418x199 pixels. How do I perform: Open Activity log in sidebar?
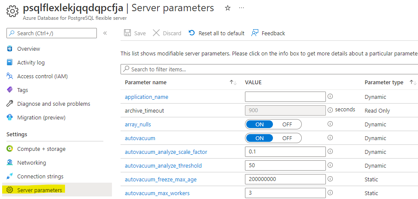coord(31,62)
